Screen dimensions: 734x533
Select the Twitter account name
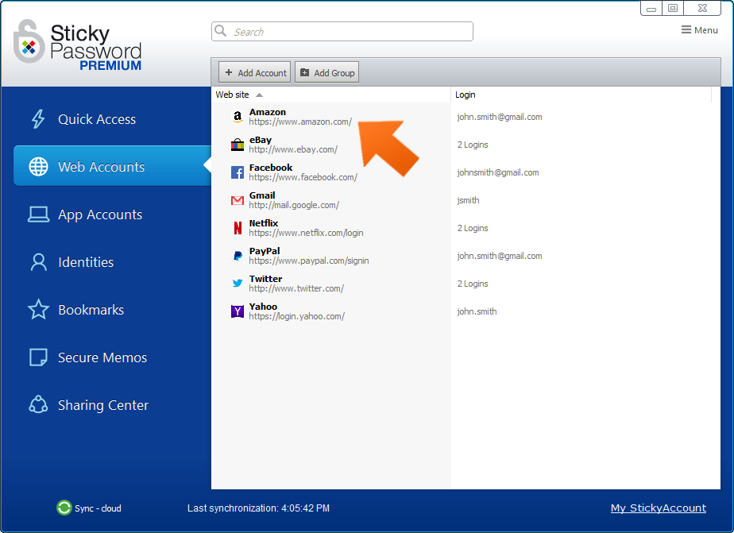tap(265, 279)
